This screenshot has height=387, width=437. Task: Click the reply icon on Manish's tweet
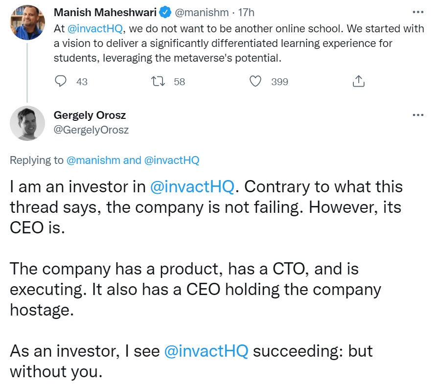click(61, 81)
